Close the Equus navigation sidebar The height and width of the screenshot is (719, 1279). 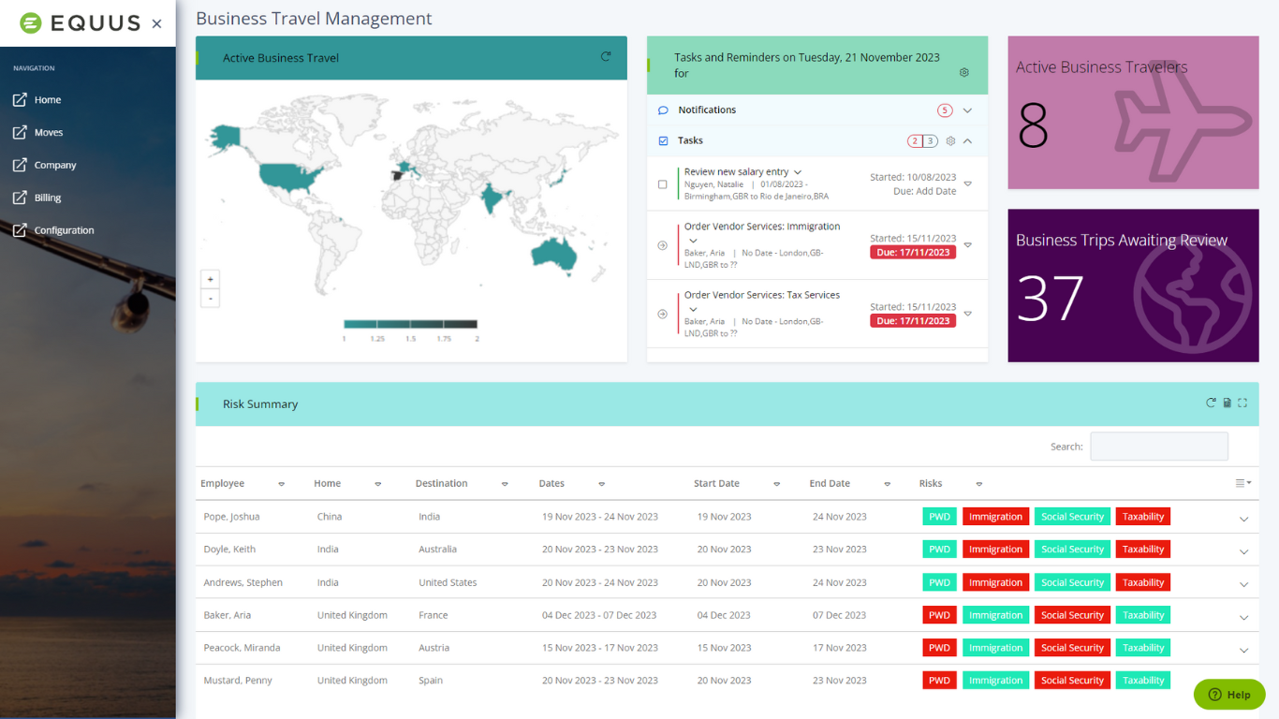pos(156,23)
